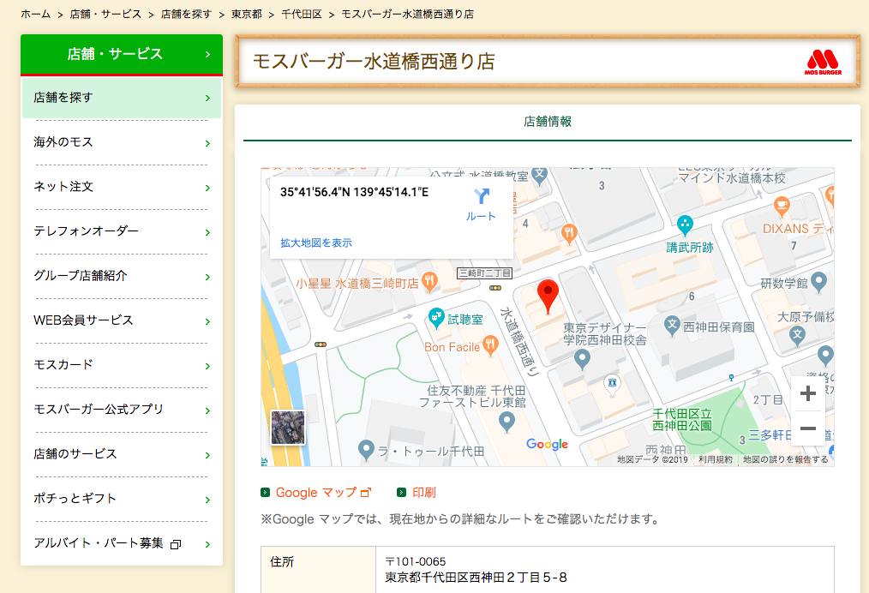Click the external-link icon beside Google マップ

(x=364, y=492)
